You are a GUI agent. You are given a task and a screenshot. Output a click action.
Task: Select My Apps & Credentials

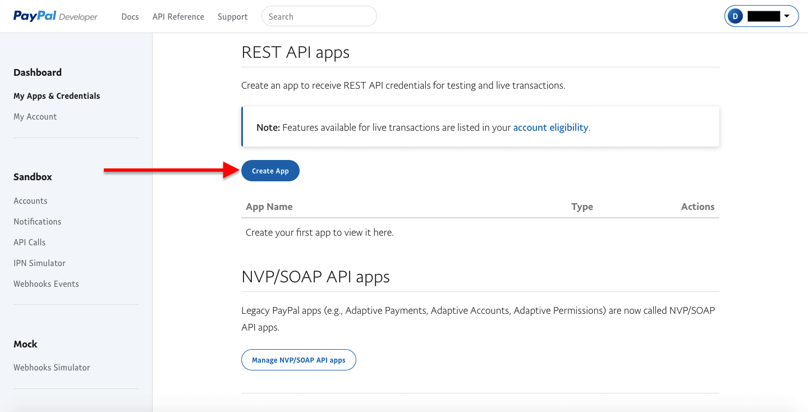click(57, 96)
